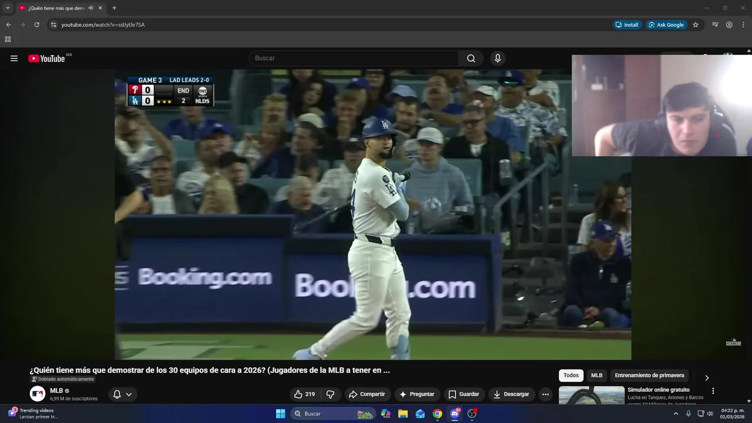Click the video player area
752x423 pixels.
tap(372, 214)
